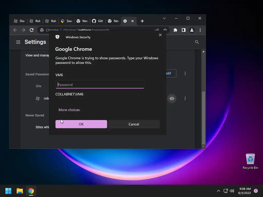Cancel the Windows Security prompt
Screen dimensions: 263x197
pos(134,124)
